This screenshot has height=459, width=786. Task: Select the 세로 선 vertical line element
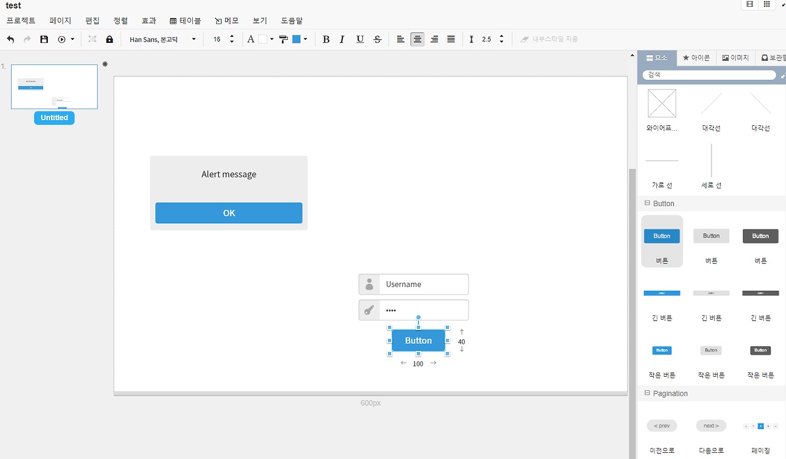tap(711, 166)
